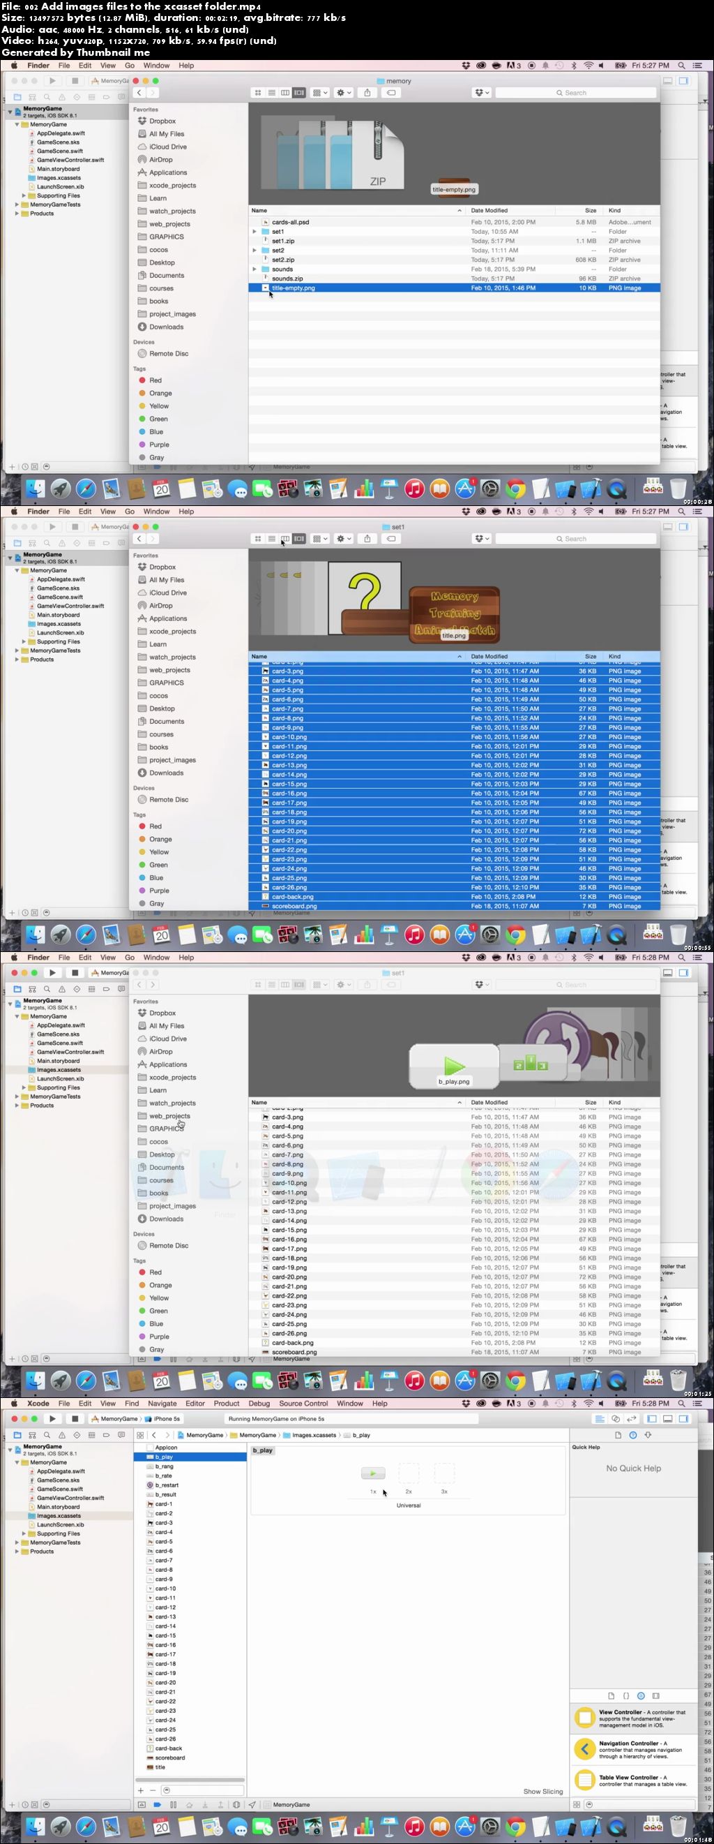Open Find navigator in the Xcode asset catalog frame

coord(47,1434)
